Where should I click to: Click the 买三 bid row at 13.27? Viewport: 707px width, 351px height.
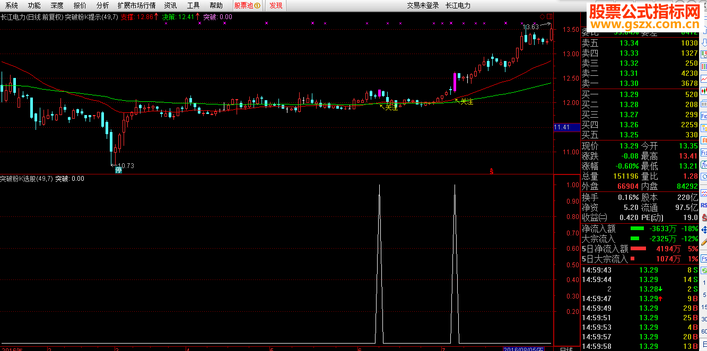pyautogui.click(x=640, y=115)
